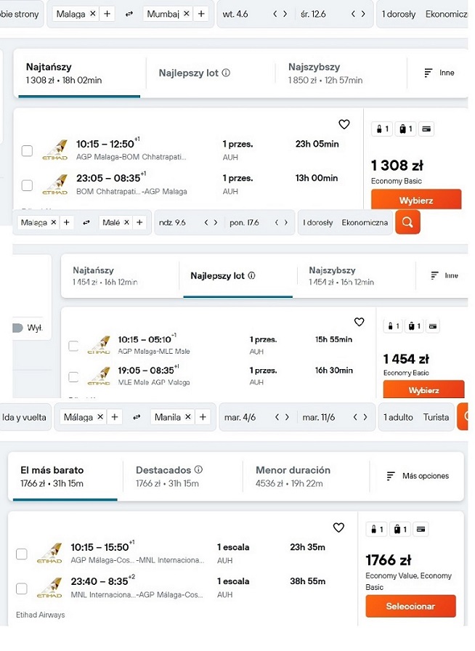Select the 23:40 – 8:35 Manila return checkbox

(x=22, y=589)
